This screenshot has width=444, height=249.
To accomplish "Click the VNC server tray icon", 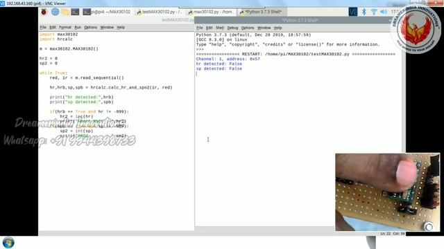I will pyautogui.click(x=353, y=12).
